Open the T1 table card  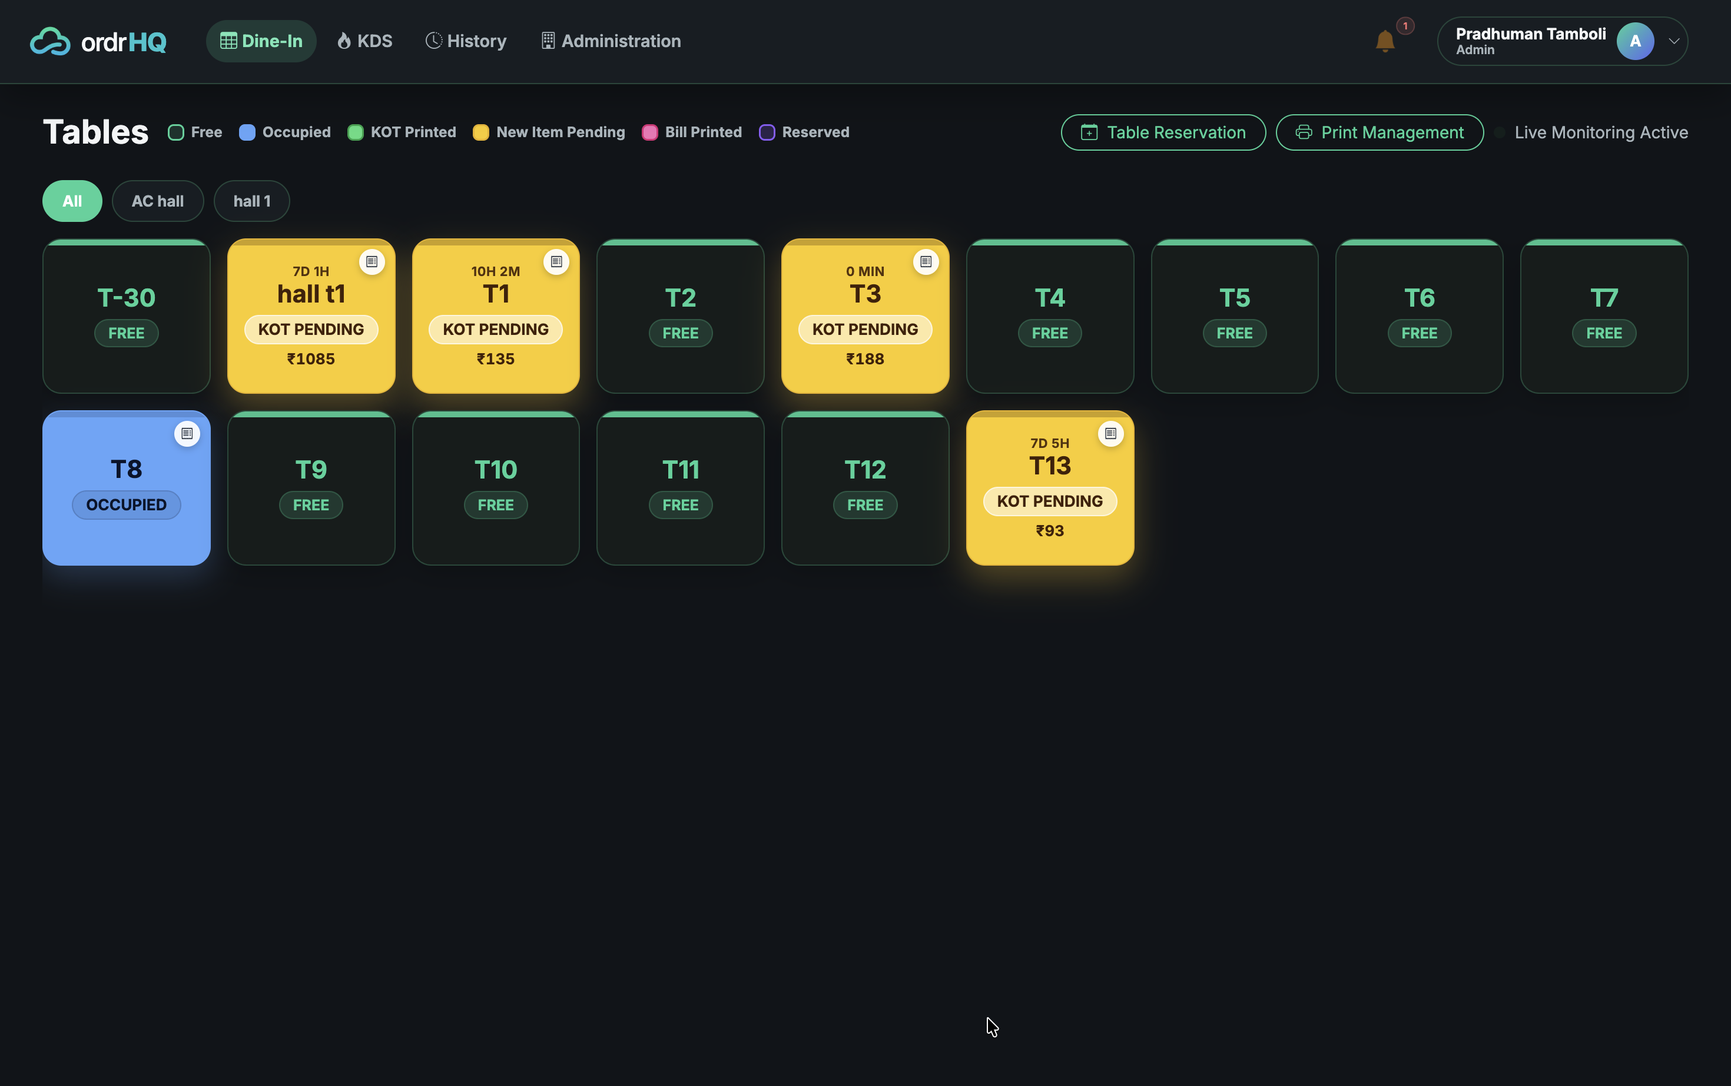pos(496,316)
